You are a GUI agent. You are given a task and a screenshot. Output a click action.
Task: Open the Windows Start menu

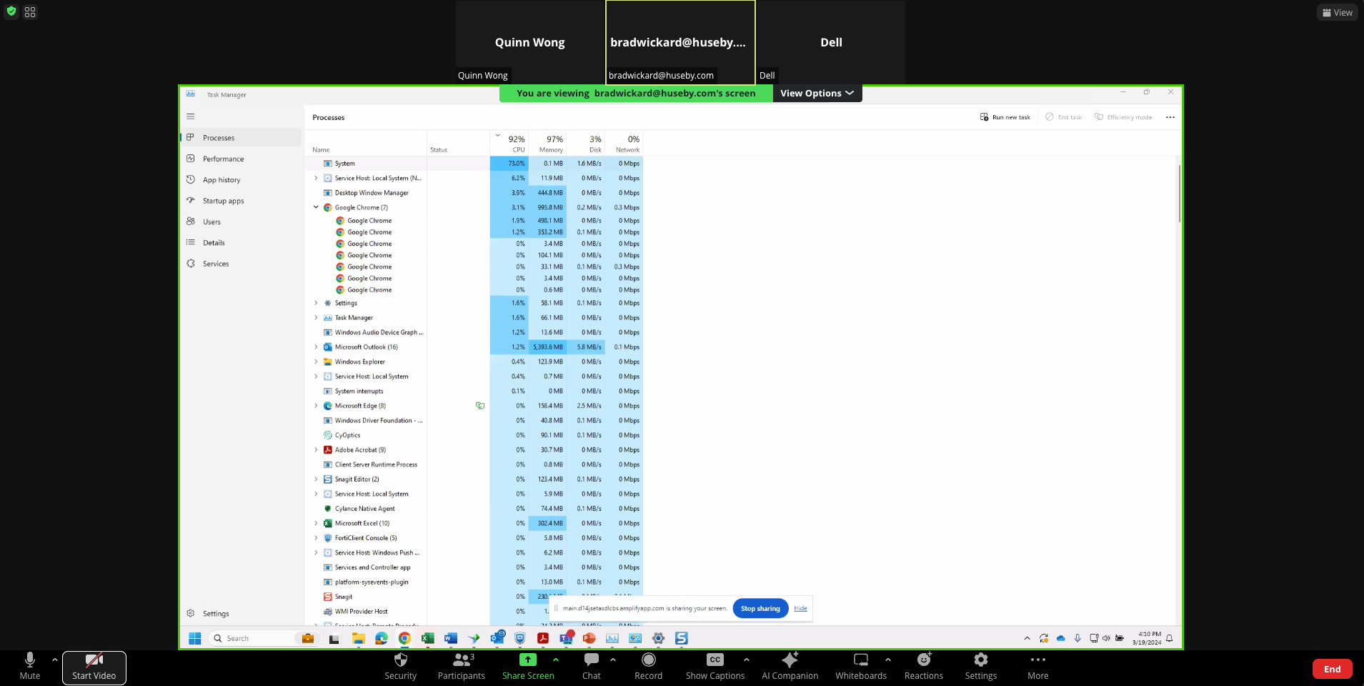tap(194, 638)
